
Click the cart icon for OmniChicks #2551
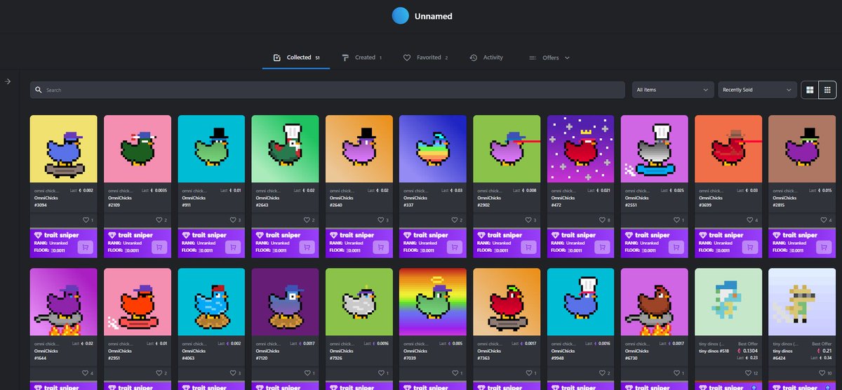point(676,247)
